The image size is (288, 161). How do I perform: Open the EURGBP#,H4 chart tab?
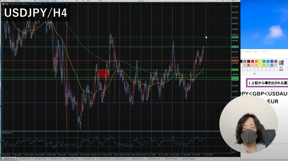click(88, 159)
